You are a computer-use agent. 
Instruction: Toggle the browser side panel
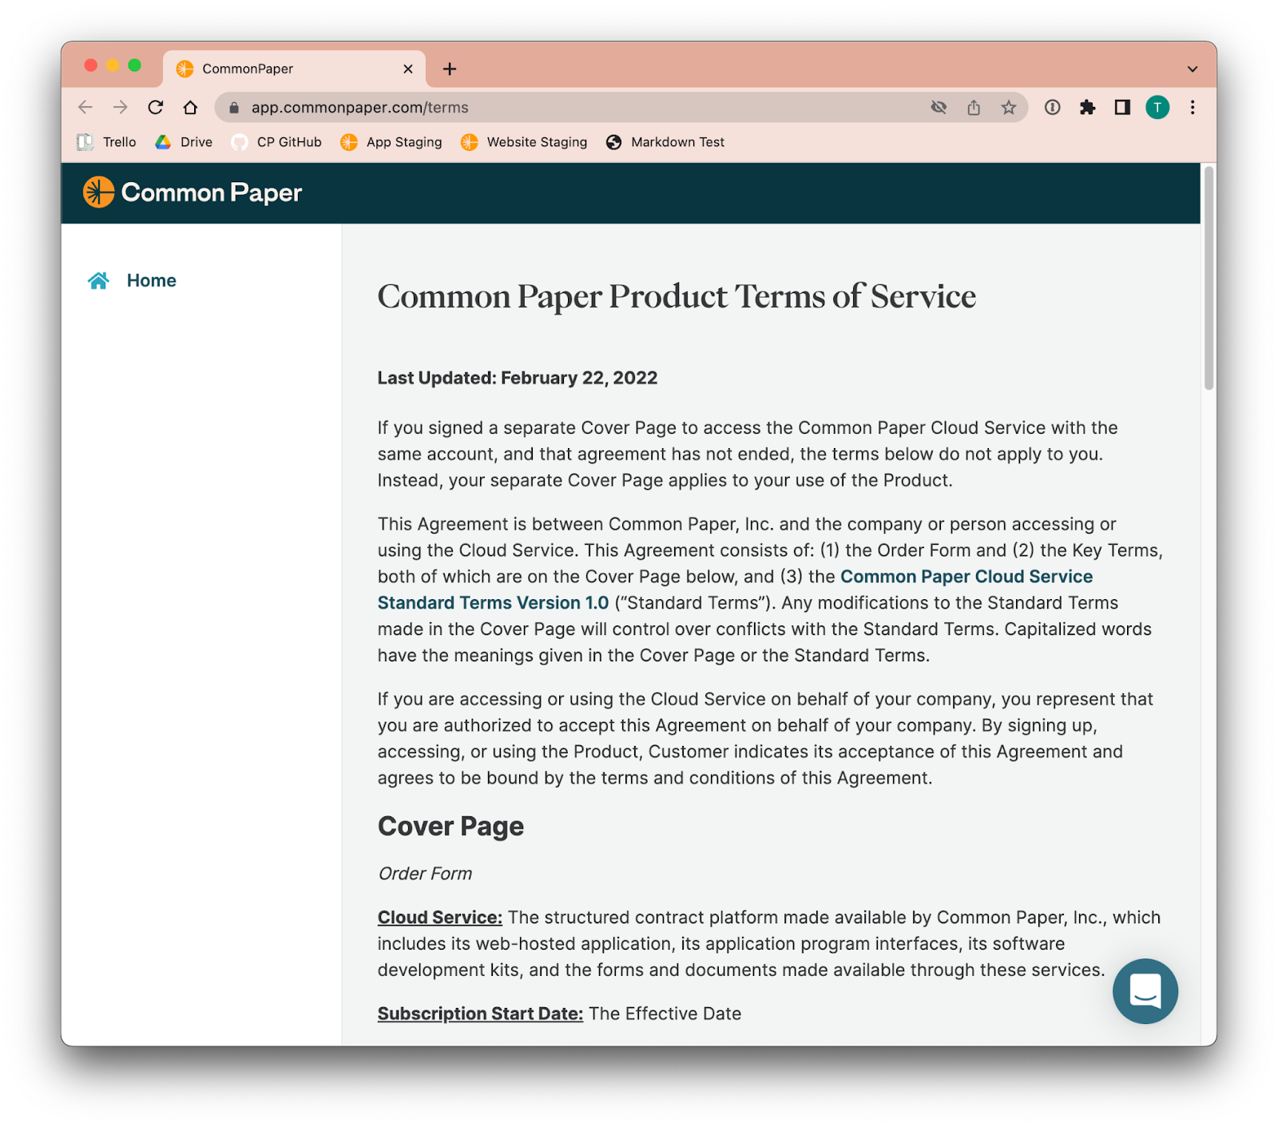pyautogui.click(x=1122, y=107)
